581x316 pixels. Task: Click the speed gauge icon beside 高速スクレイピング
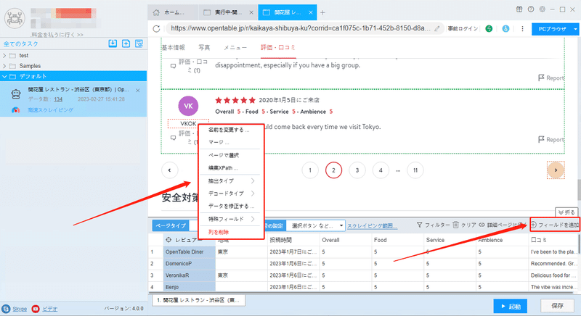pyautogui.click(x=15, y=109)
